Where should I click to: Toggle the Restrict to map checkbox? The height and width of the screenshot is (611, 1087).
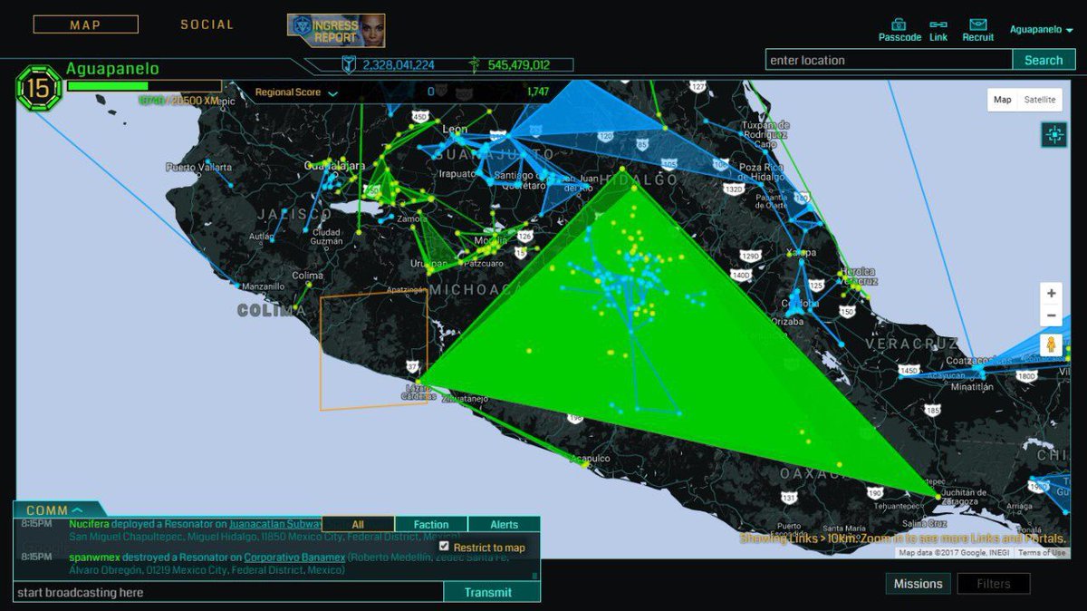(444, 547)
